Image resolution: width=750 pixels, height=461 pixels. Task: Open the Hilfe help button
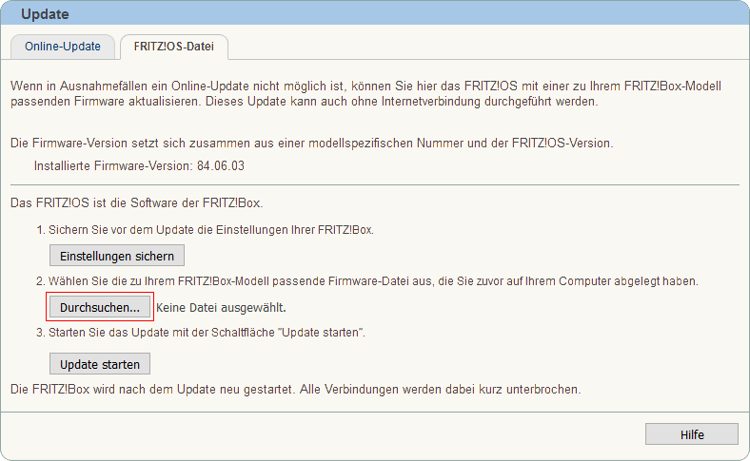(x=692, y=434)
